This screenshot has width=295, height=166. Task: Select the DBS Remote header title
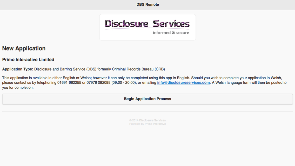[x=148, y=4]
